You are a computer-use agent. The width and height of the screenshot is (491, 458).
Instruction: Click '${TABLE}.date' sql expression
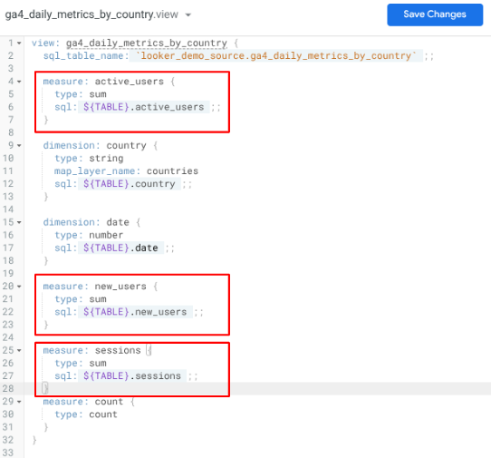pos(120,248)
